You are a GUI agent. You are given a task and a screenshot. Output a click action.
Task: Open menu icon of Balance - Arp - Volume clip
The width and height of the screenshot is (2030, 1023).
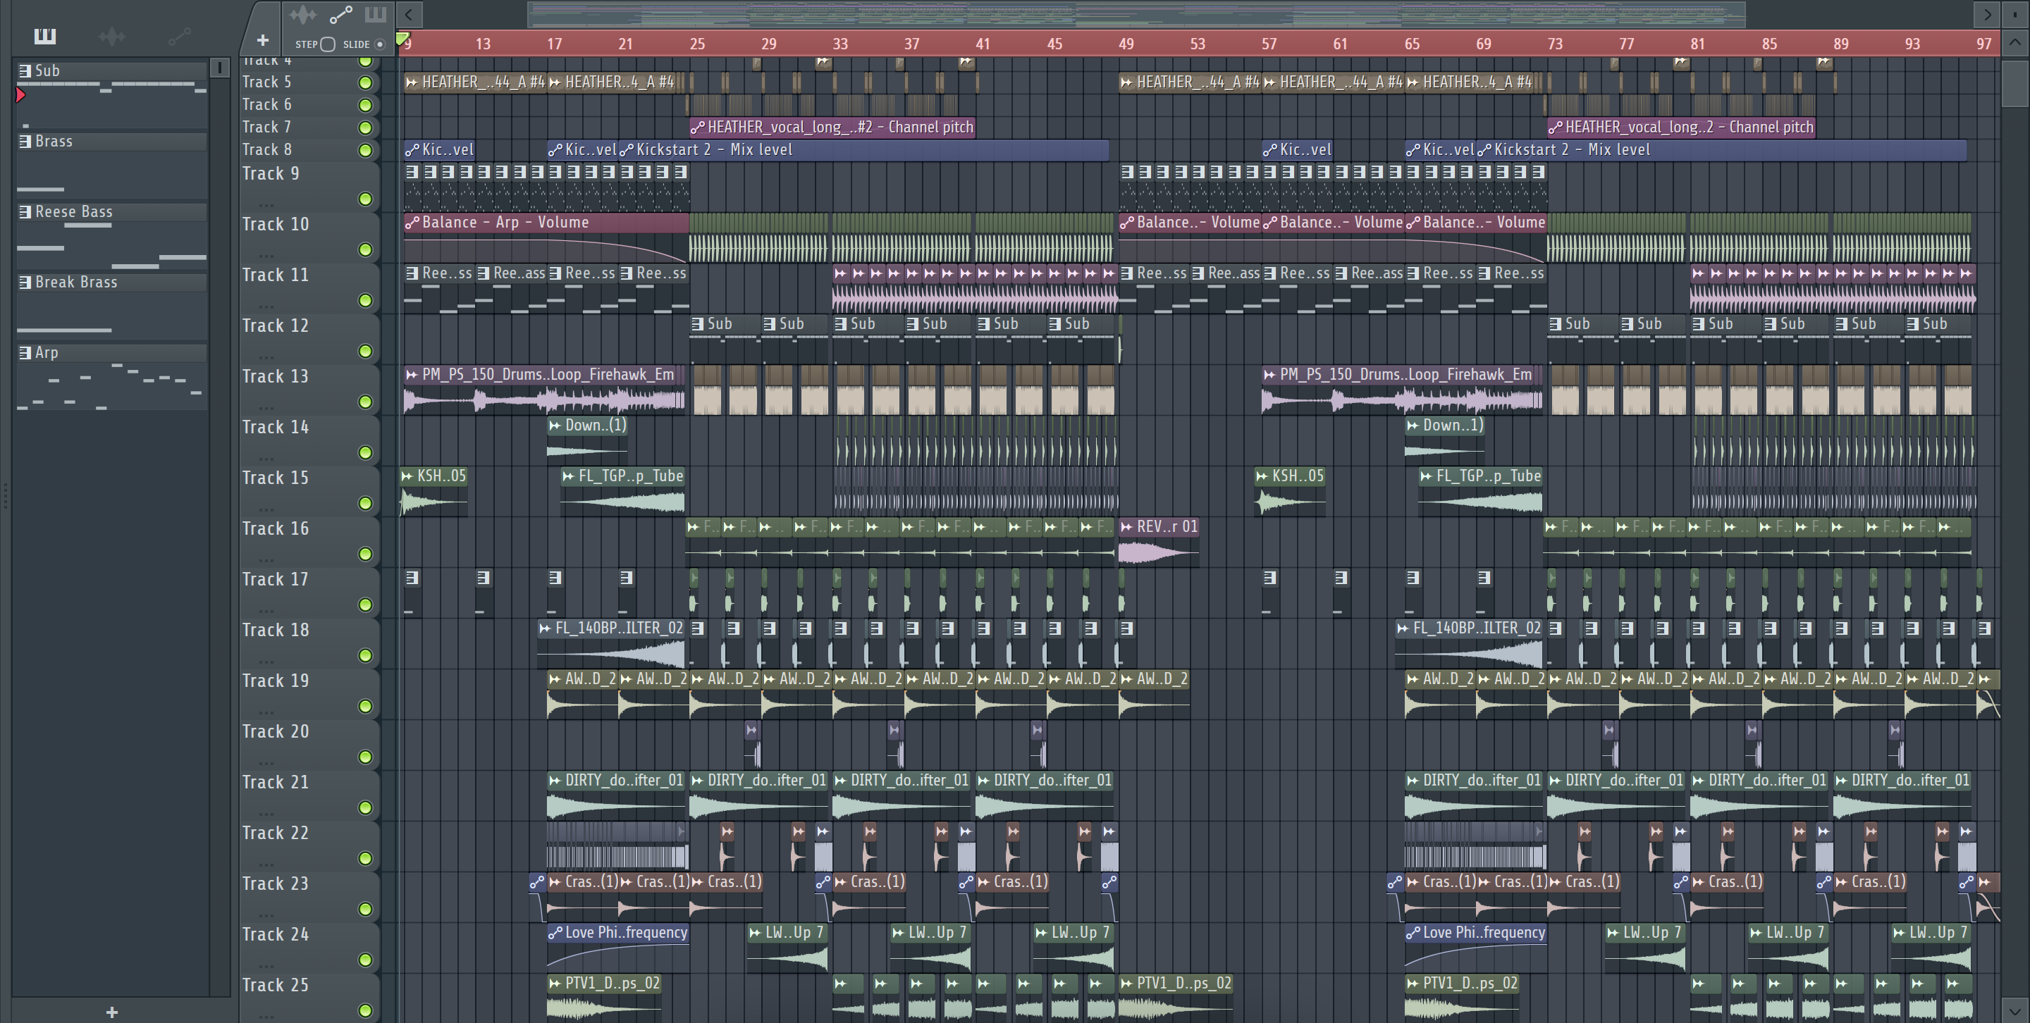412,223
